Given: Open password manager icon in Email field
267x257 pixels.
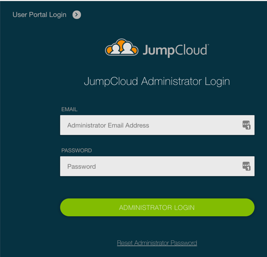Looking at the screenshot, I should tap(246, 125).
